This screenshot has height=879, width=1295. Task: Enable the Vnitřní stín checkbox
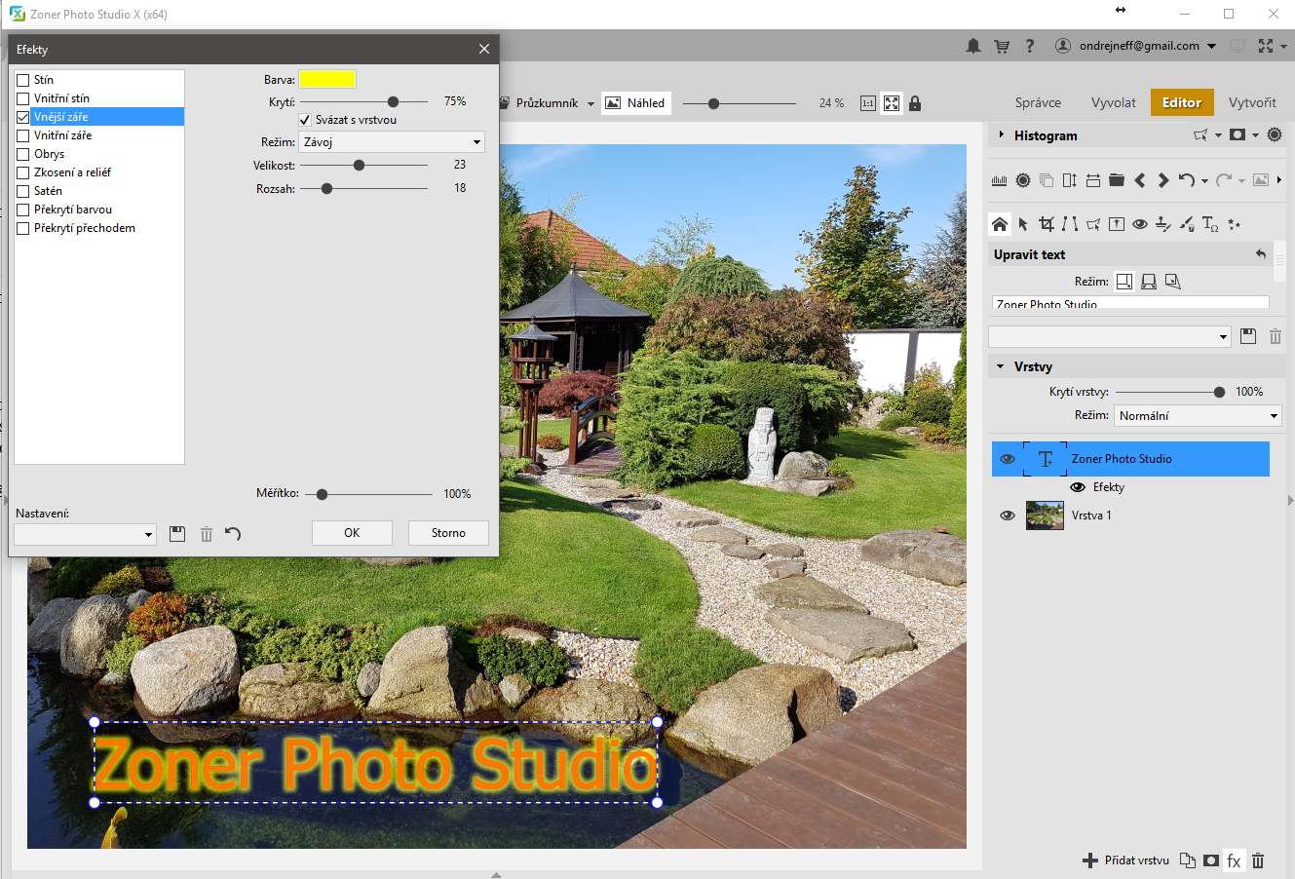click(22, 98)
